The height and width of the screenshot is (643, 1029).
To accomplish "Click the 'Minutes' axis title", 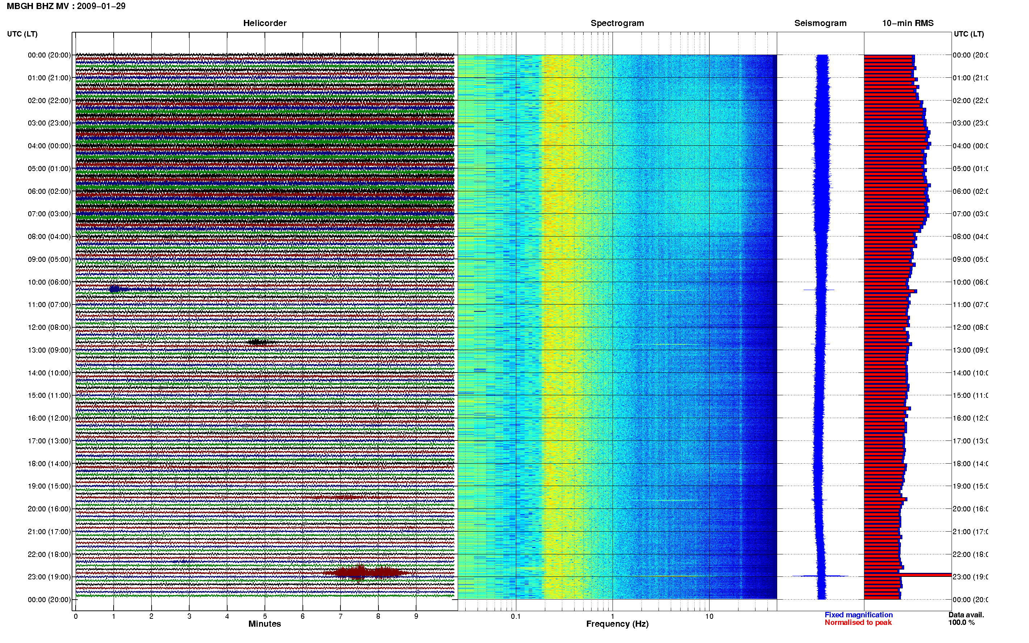I will click(x=264, y=624).
